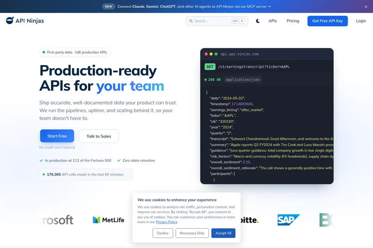Image resolution: width=373 pixels, height=248 pixels.
Task: Click the application/json label
Action: pos(242,79)
